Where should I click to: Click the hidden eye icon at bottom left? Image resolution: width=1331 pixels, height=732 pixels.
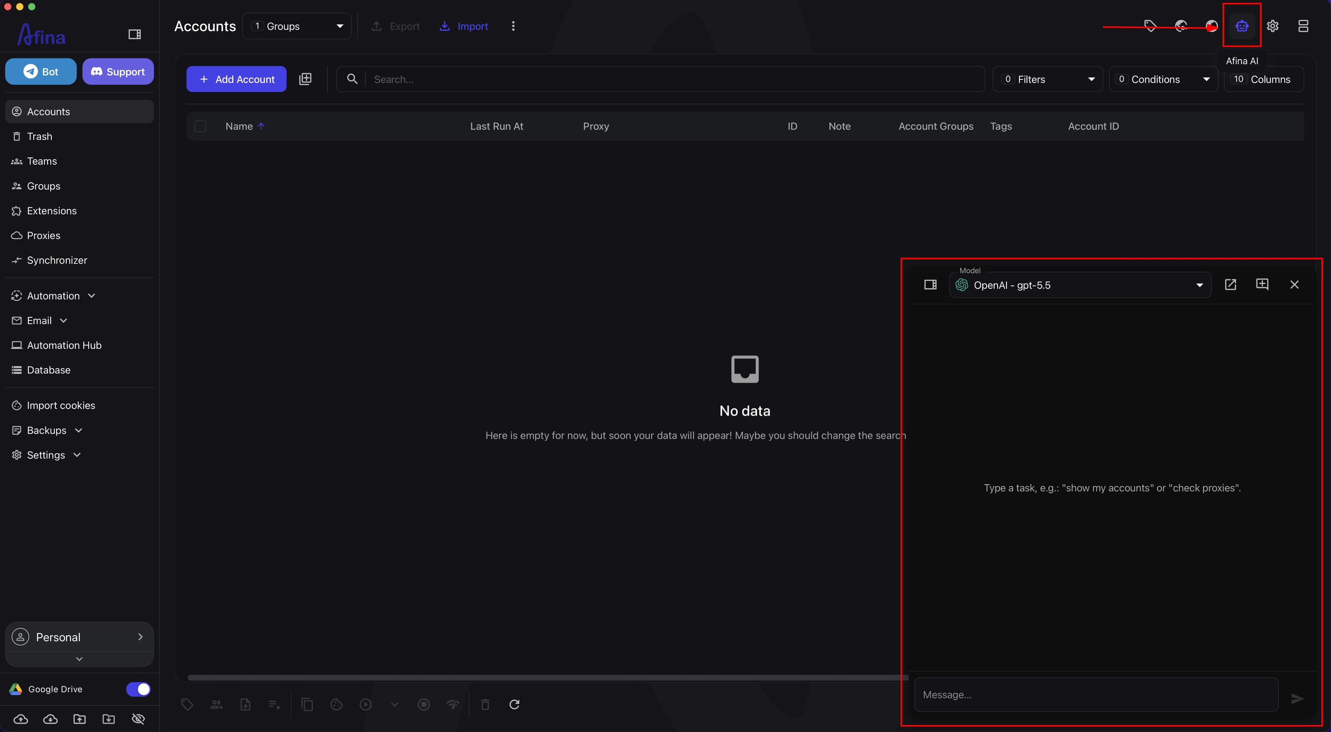138,719
